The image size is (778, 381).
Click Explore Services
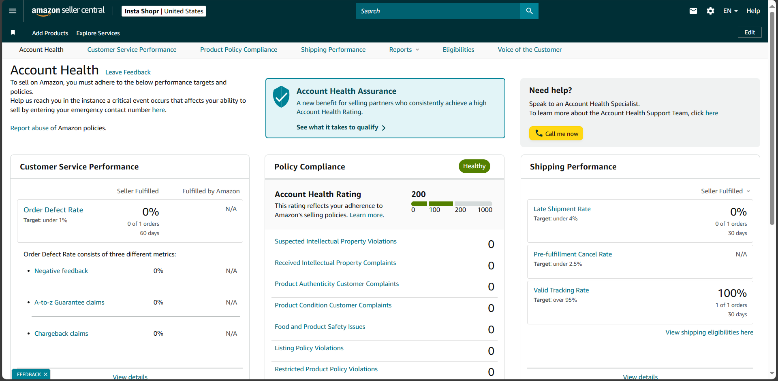pyautogui.click(x=98, y=33)
